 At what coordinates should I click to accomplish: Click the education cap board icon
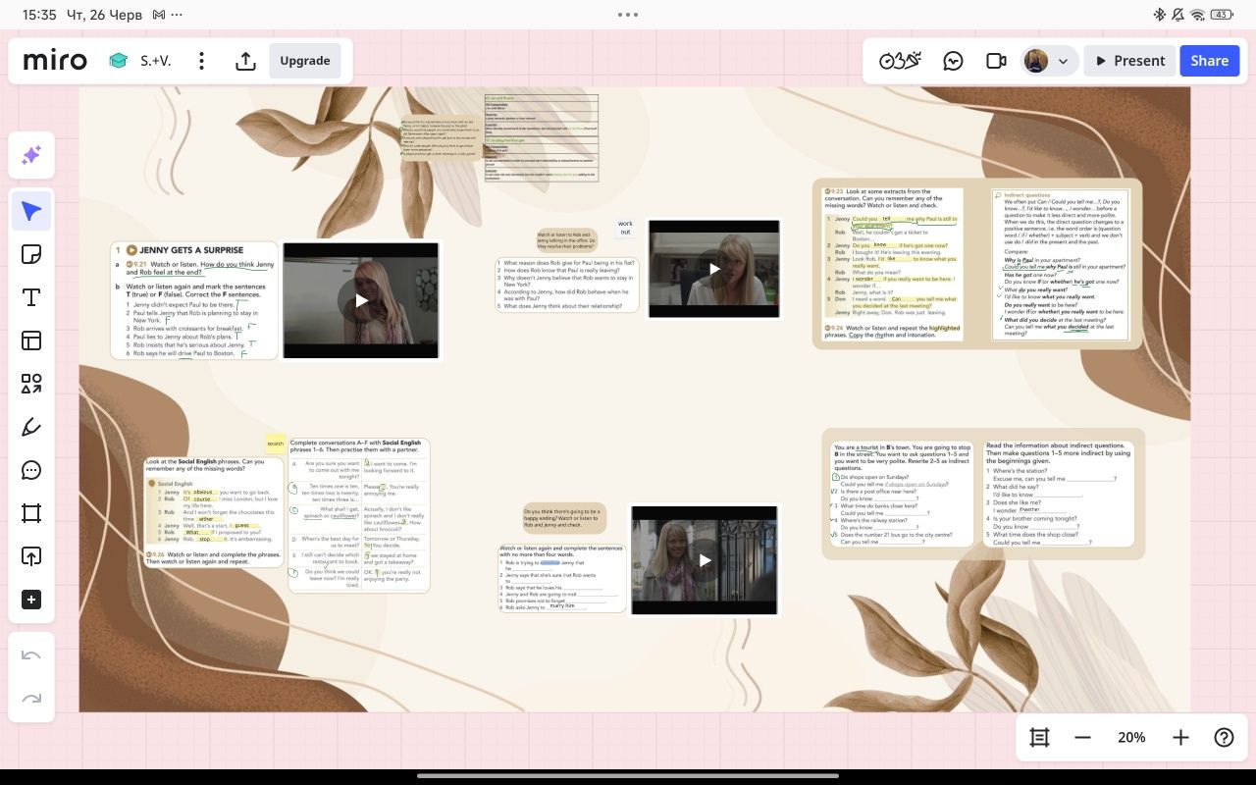coord(119,61)
